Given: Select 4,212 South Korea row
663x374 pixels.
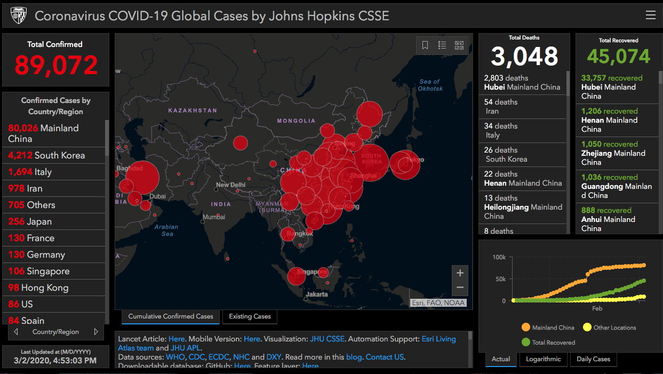Looking at the screenshot, I should click(x=54, y=155).
